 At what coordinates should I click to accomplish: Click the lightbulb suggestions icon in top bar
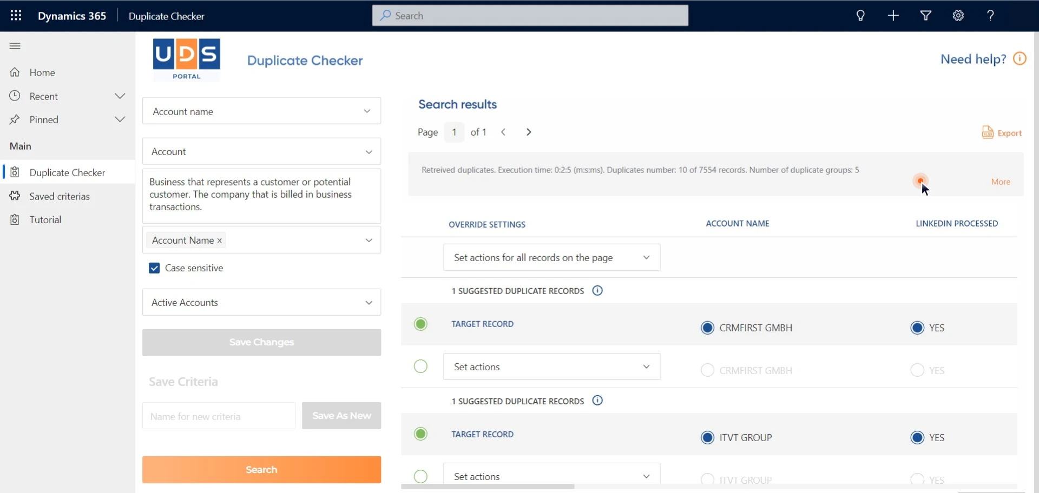tap(860, 16)
